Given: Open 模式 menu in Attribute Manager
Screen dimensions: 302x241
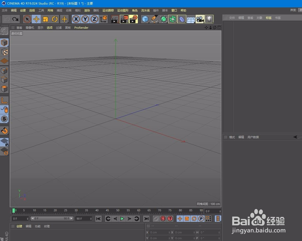Looking at the screenshot, I should (232, 137).
